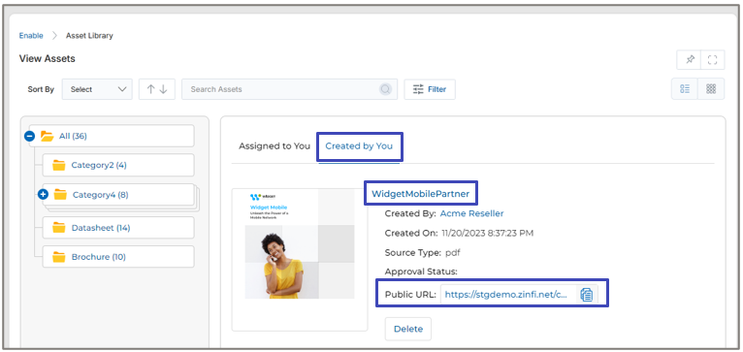Switch to grid view layout
The image size is (743, 352).
coord(711,89)
